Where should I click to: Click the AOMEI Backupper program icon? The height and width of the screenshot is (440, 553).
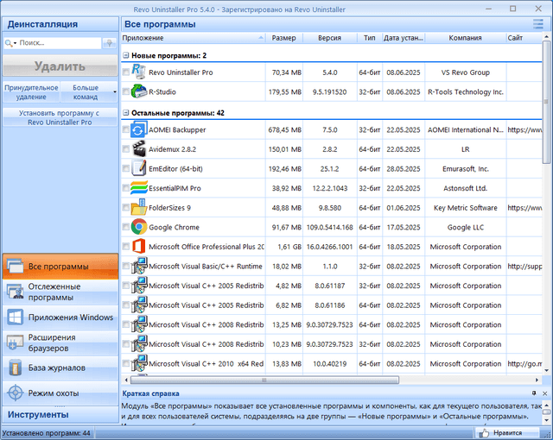pyautogui.click(x=138, y=129)
